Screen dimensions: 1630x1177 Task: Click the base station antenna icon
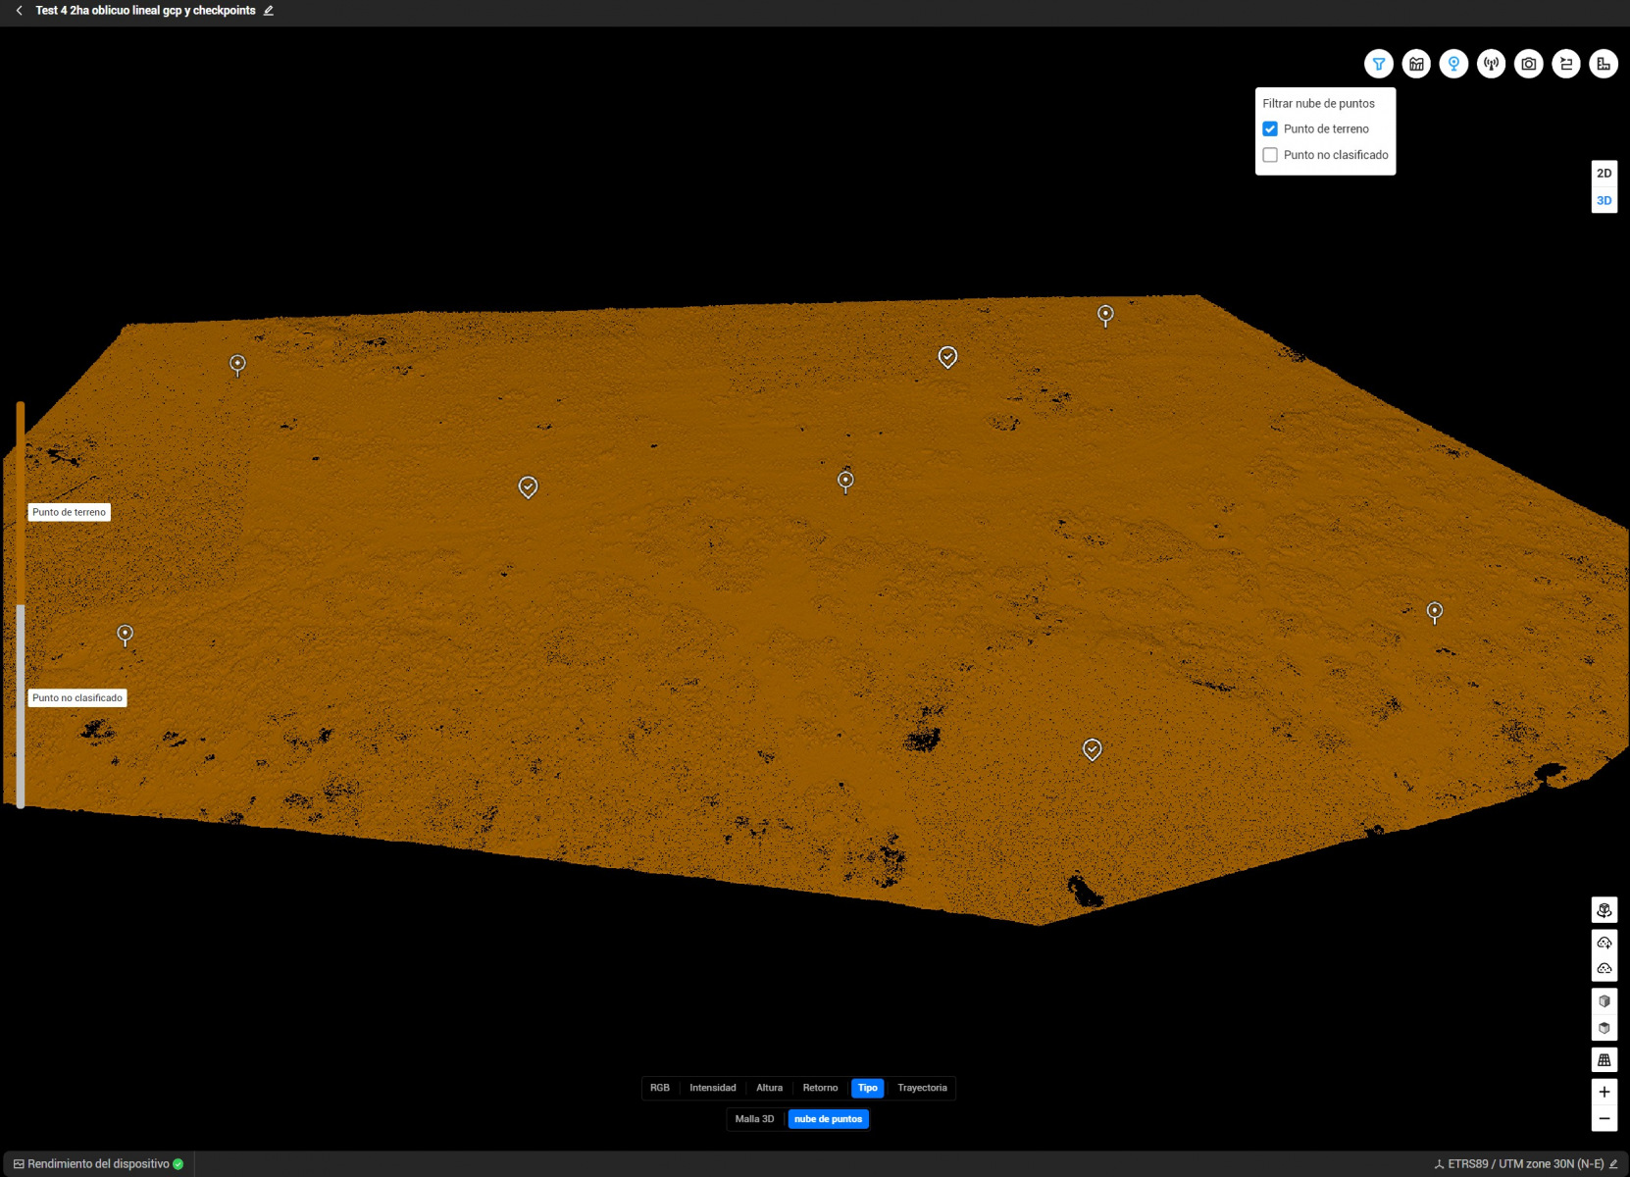(1491, 64)
